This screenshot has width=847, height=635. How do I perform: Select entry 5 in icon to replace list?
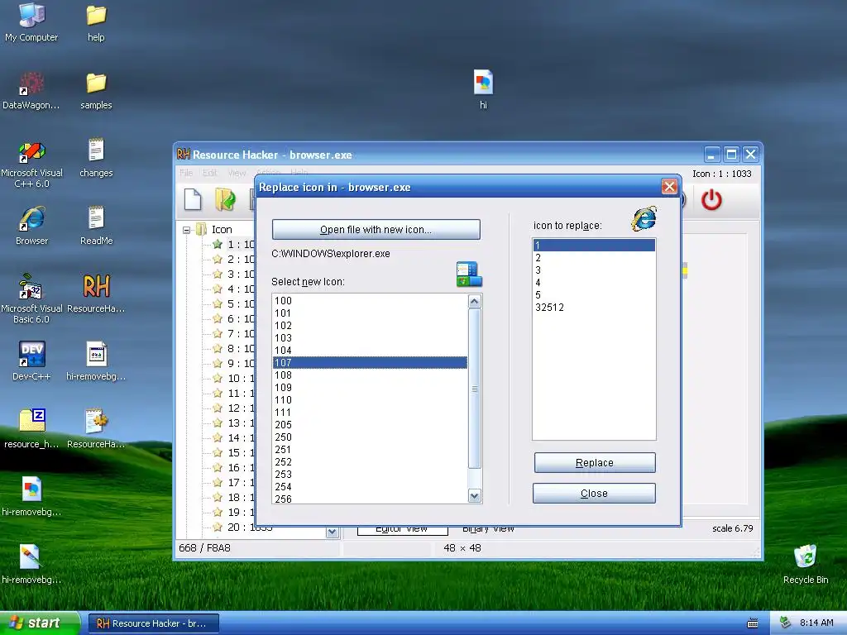point(594,295)
